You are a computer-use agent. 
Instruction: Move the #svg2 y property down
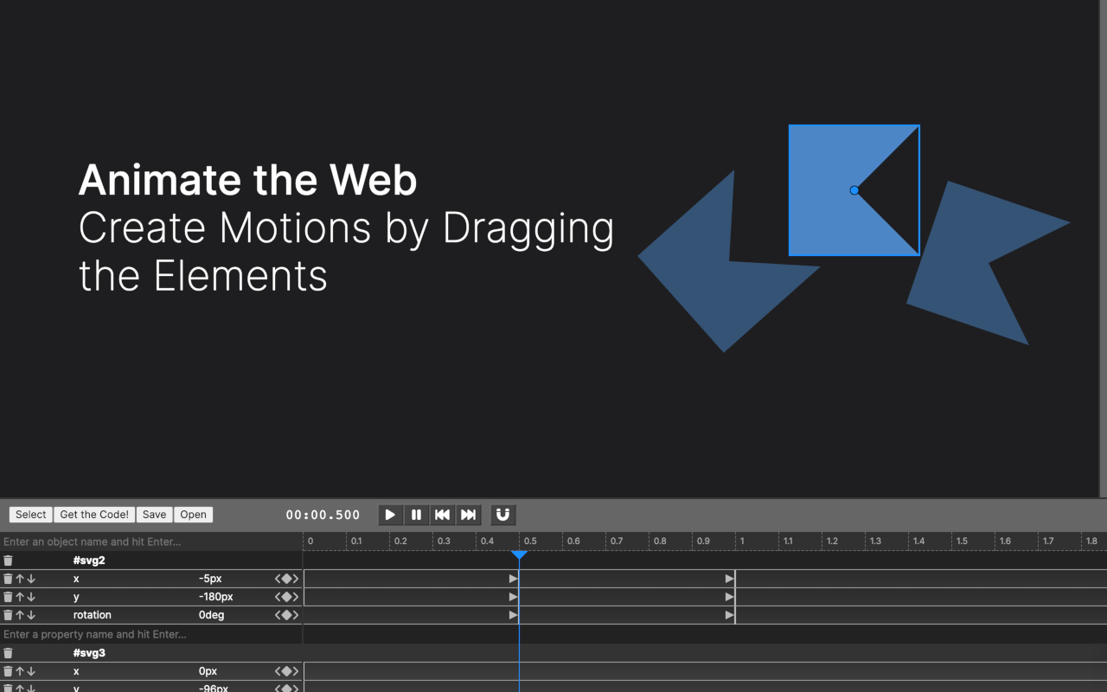click(31, 597)
